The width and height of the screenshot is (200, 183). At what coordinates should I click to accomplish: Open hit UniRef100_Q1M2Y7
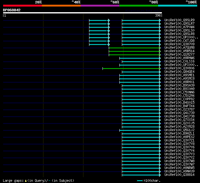179,55
